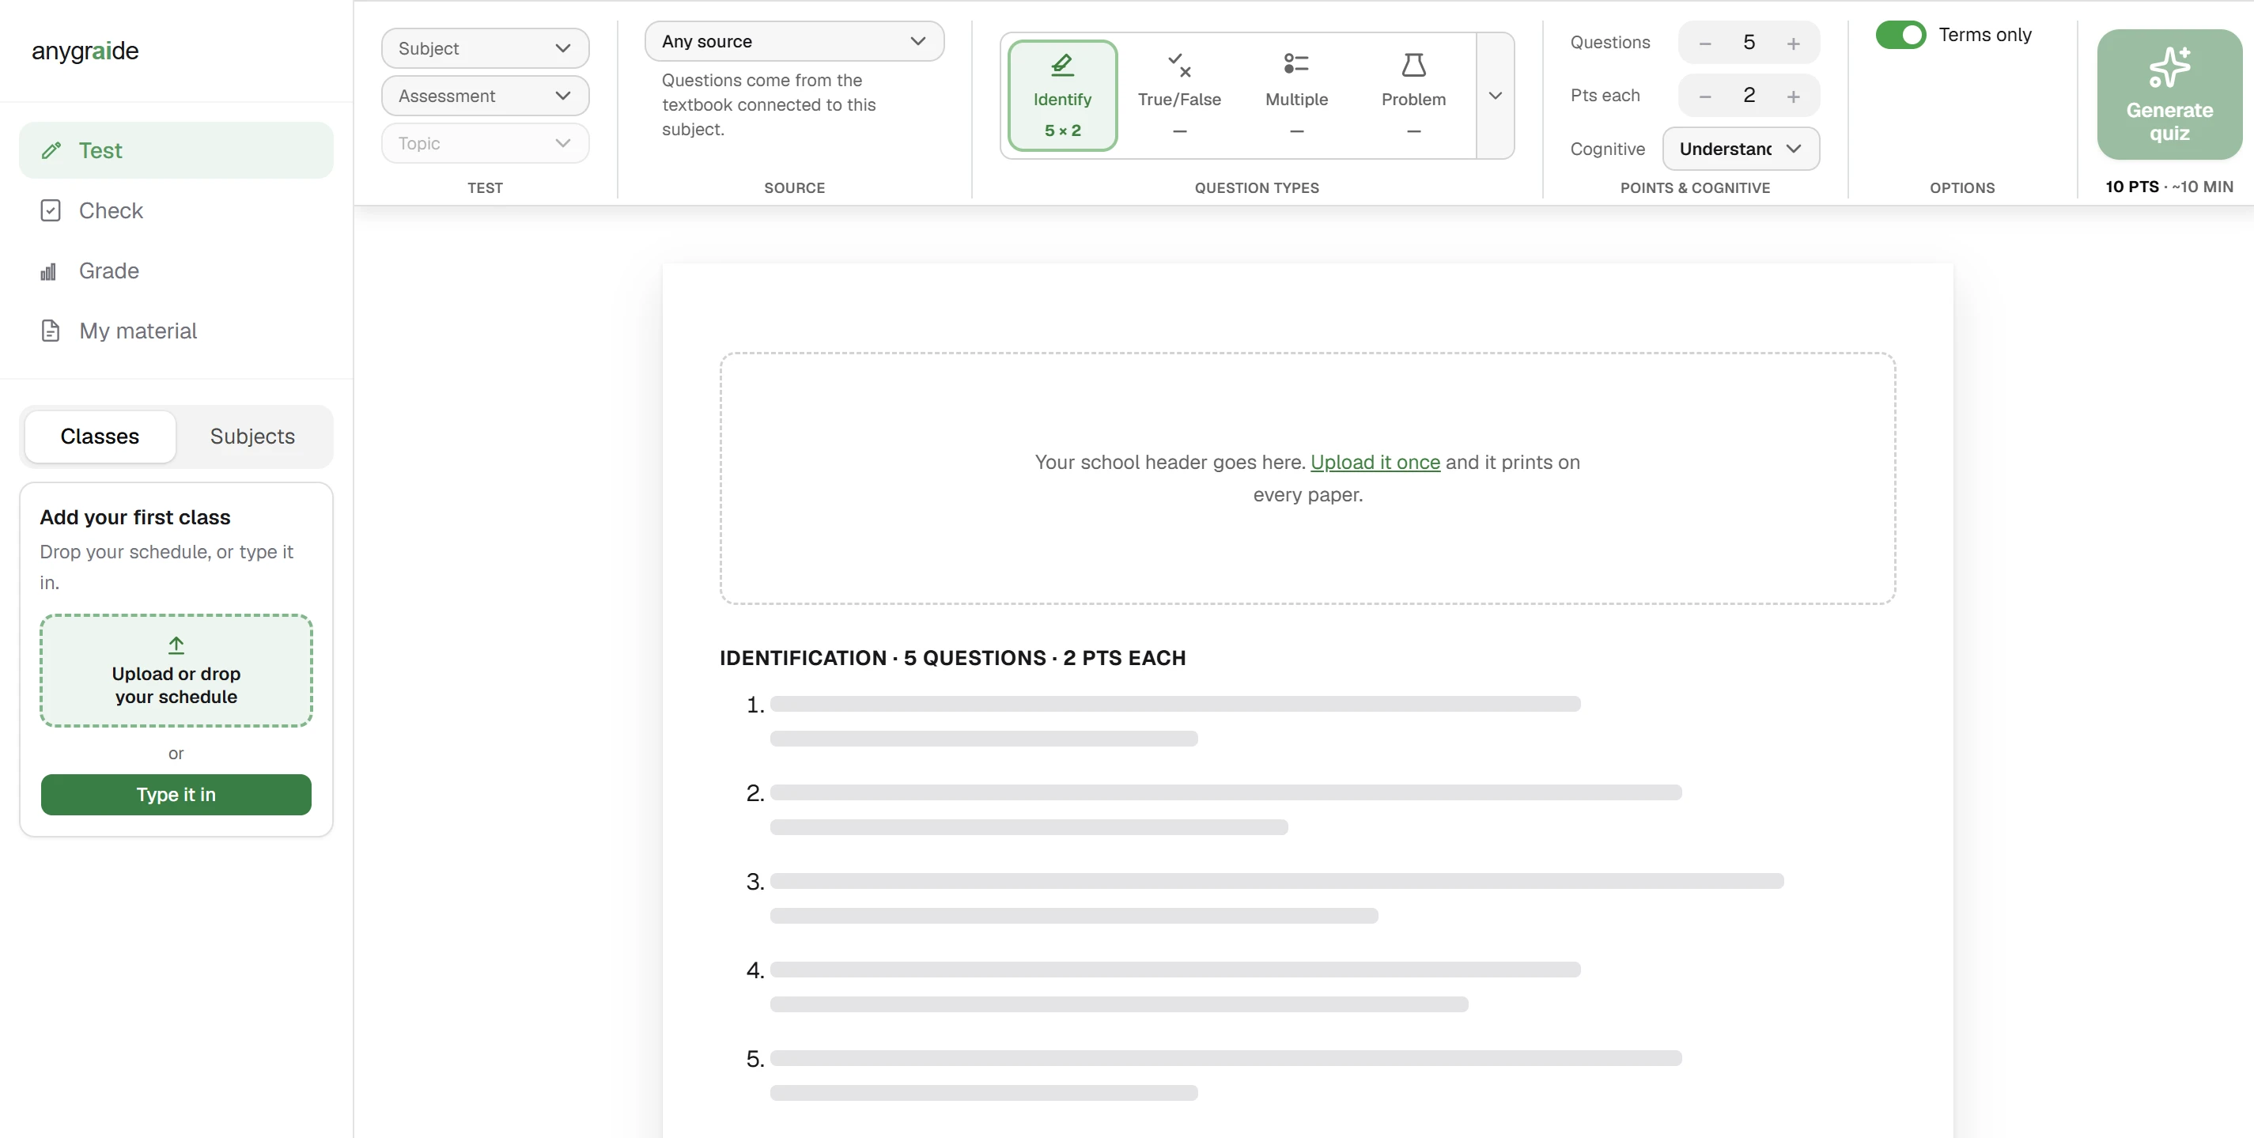Go to the Check section
Viewport: 2254px width, 1138px height.
(x=176, y=211)
